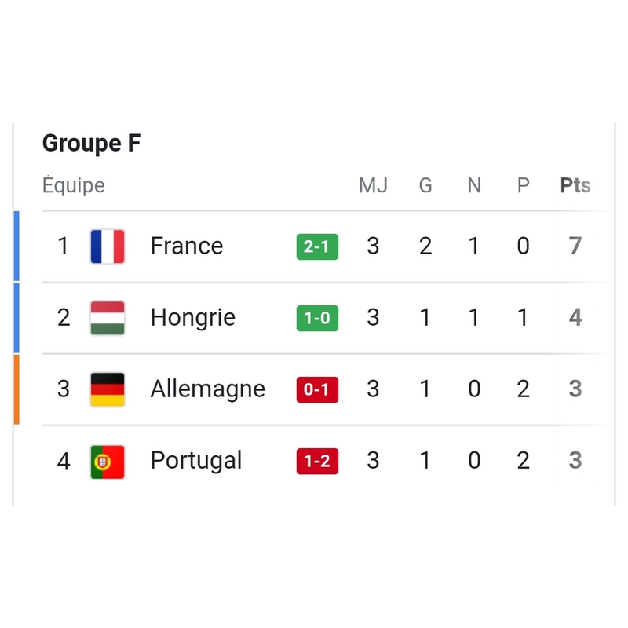This screenshot has width=628, height=628.
Task: Click the Groupe F heading
Action: coord(91,144)
